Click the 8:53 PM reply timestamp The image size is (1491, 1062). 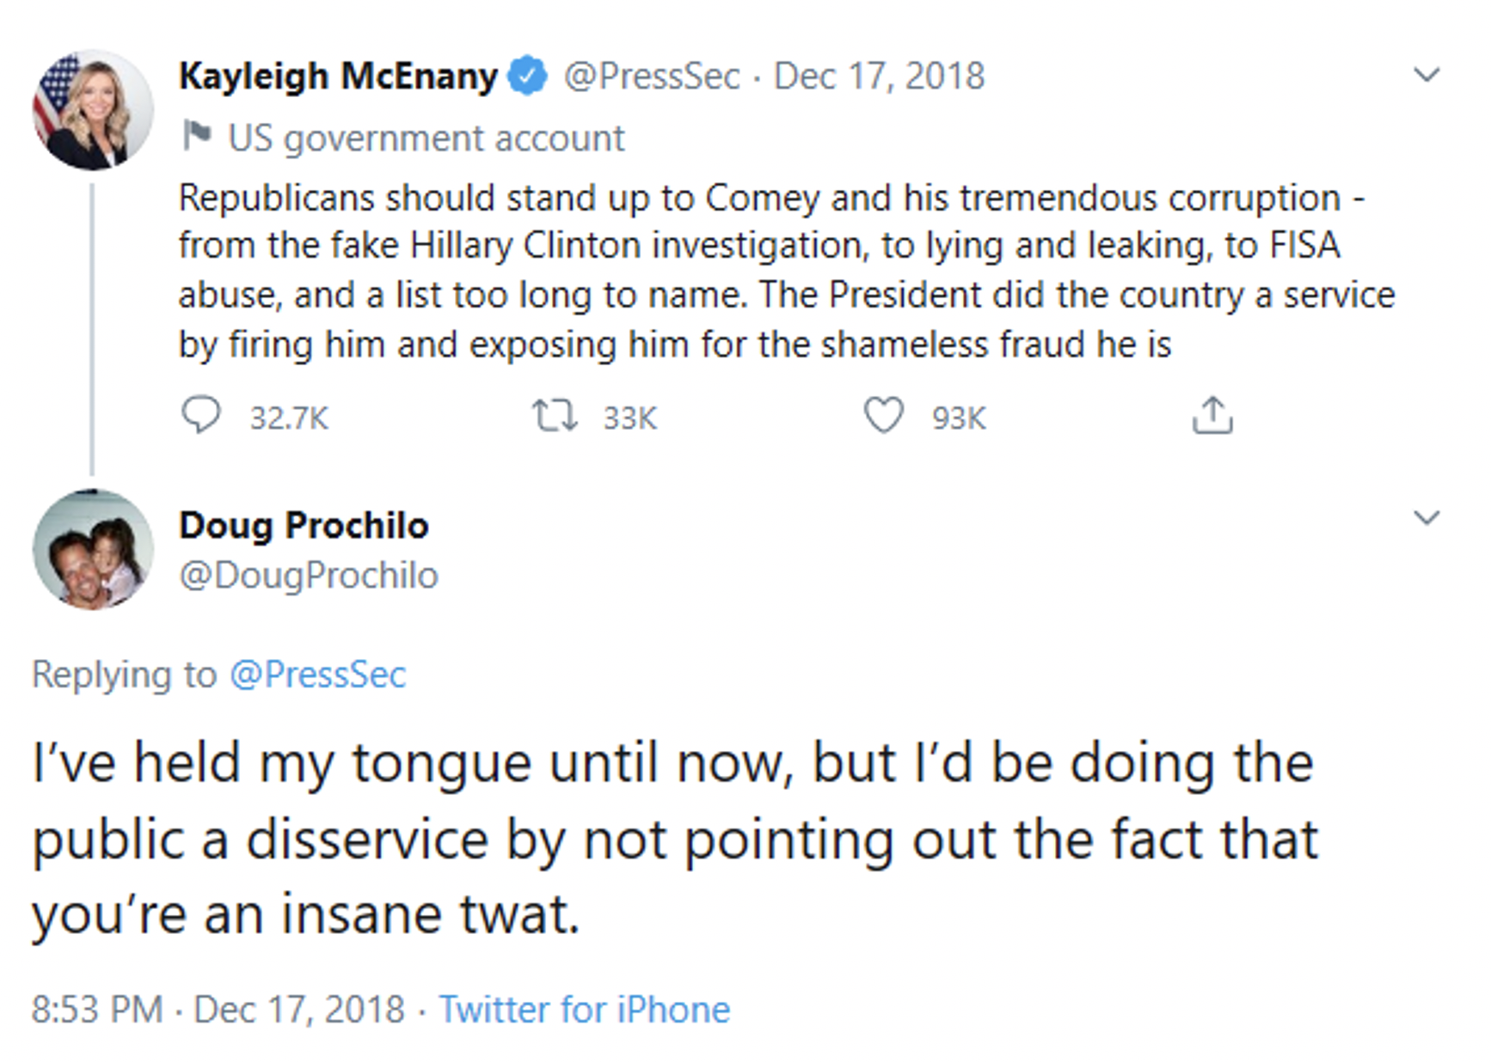[x=97, y=1010]
